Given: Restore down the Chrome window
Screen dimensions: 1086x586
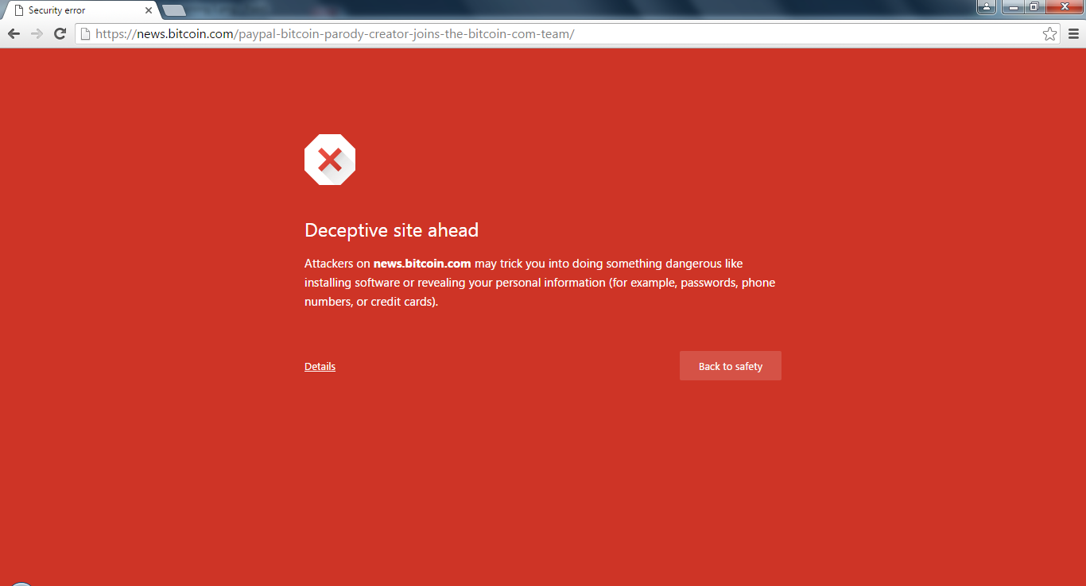Looking at the screenshot, I should point(1034,6).
